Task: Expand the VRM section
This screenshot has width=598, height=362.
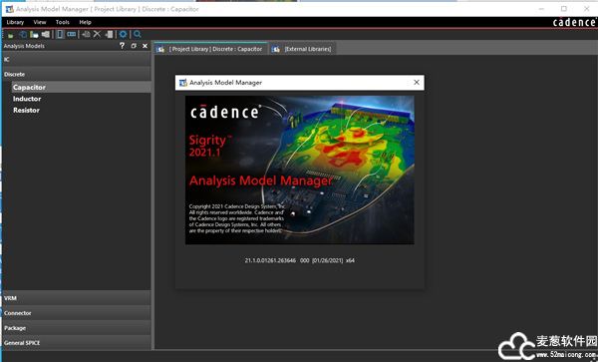Action: 77,298
